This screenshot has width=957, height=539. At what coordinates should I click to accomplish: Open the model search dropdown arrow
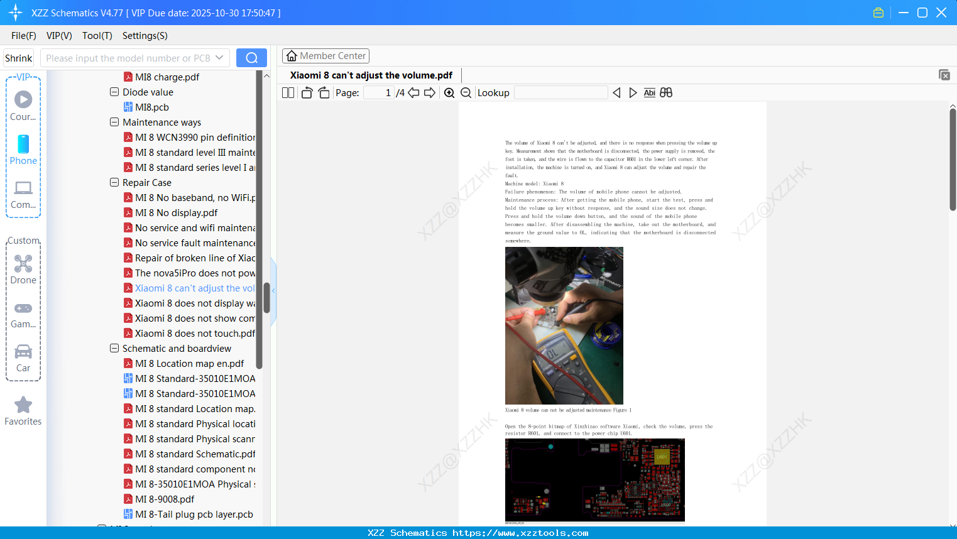[219, 58]
